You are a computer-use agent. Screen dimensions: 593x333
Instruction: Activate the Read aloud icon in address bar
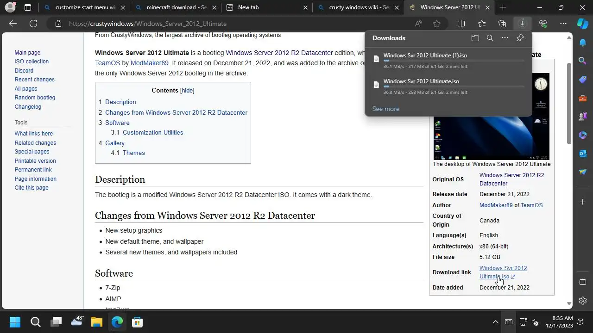418,24
